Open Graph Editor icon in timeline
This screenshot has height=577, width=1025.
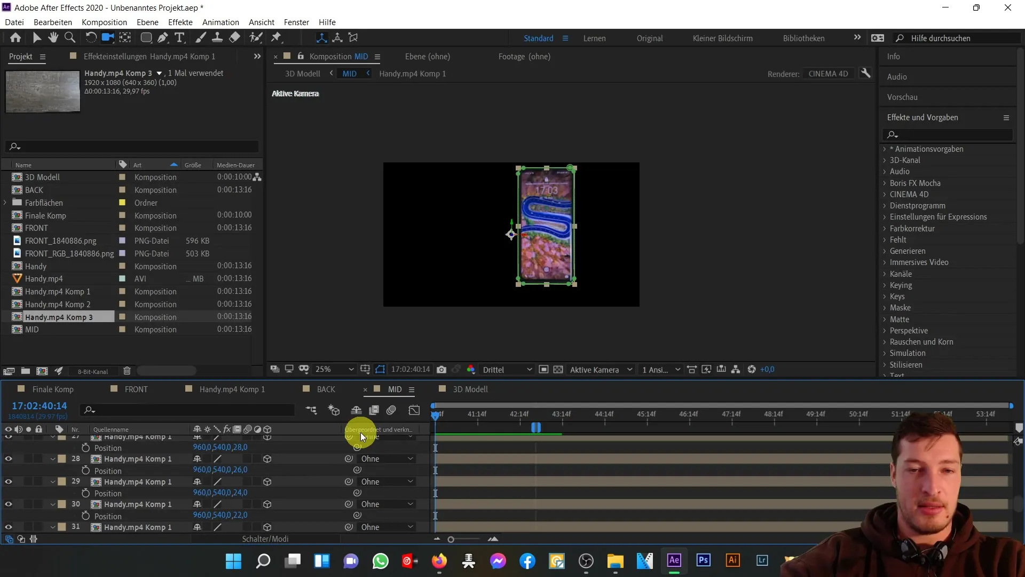[x=414, y=410]
